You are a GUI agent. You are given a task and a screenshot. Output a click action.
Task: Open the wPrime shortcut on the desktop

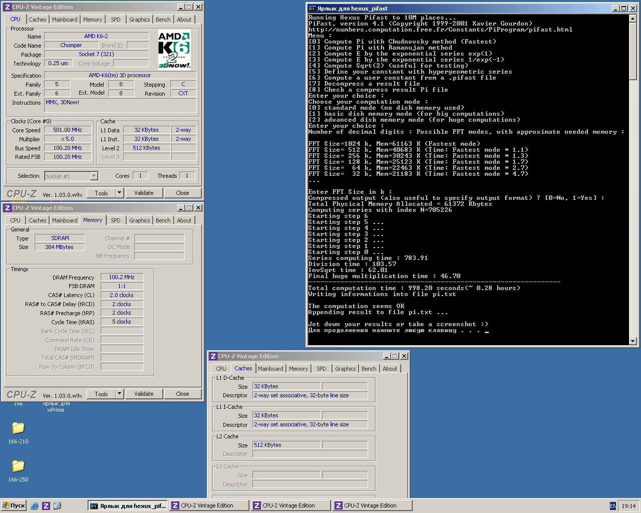pos(56,407)
